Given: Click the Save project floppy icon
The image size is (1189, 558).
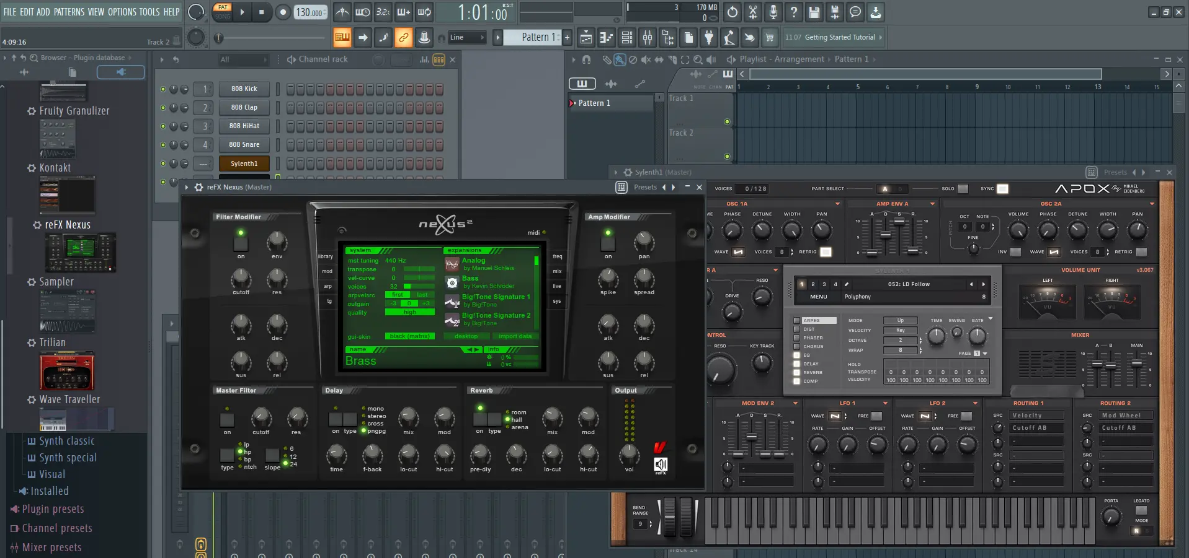Looking at the screenshot, I should pos(814,12).
